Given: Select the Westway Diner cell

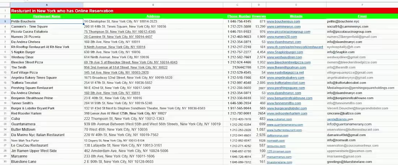Looking at the screenshot, I should 47,57.
